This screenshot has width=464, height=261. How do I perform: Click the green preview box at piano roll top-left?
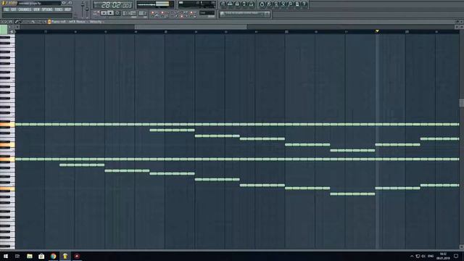(x=4, y=30)
